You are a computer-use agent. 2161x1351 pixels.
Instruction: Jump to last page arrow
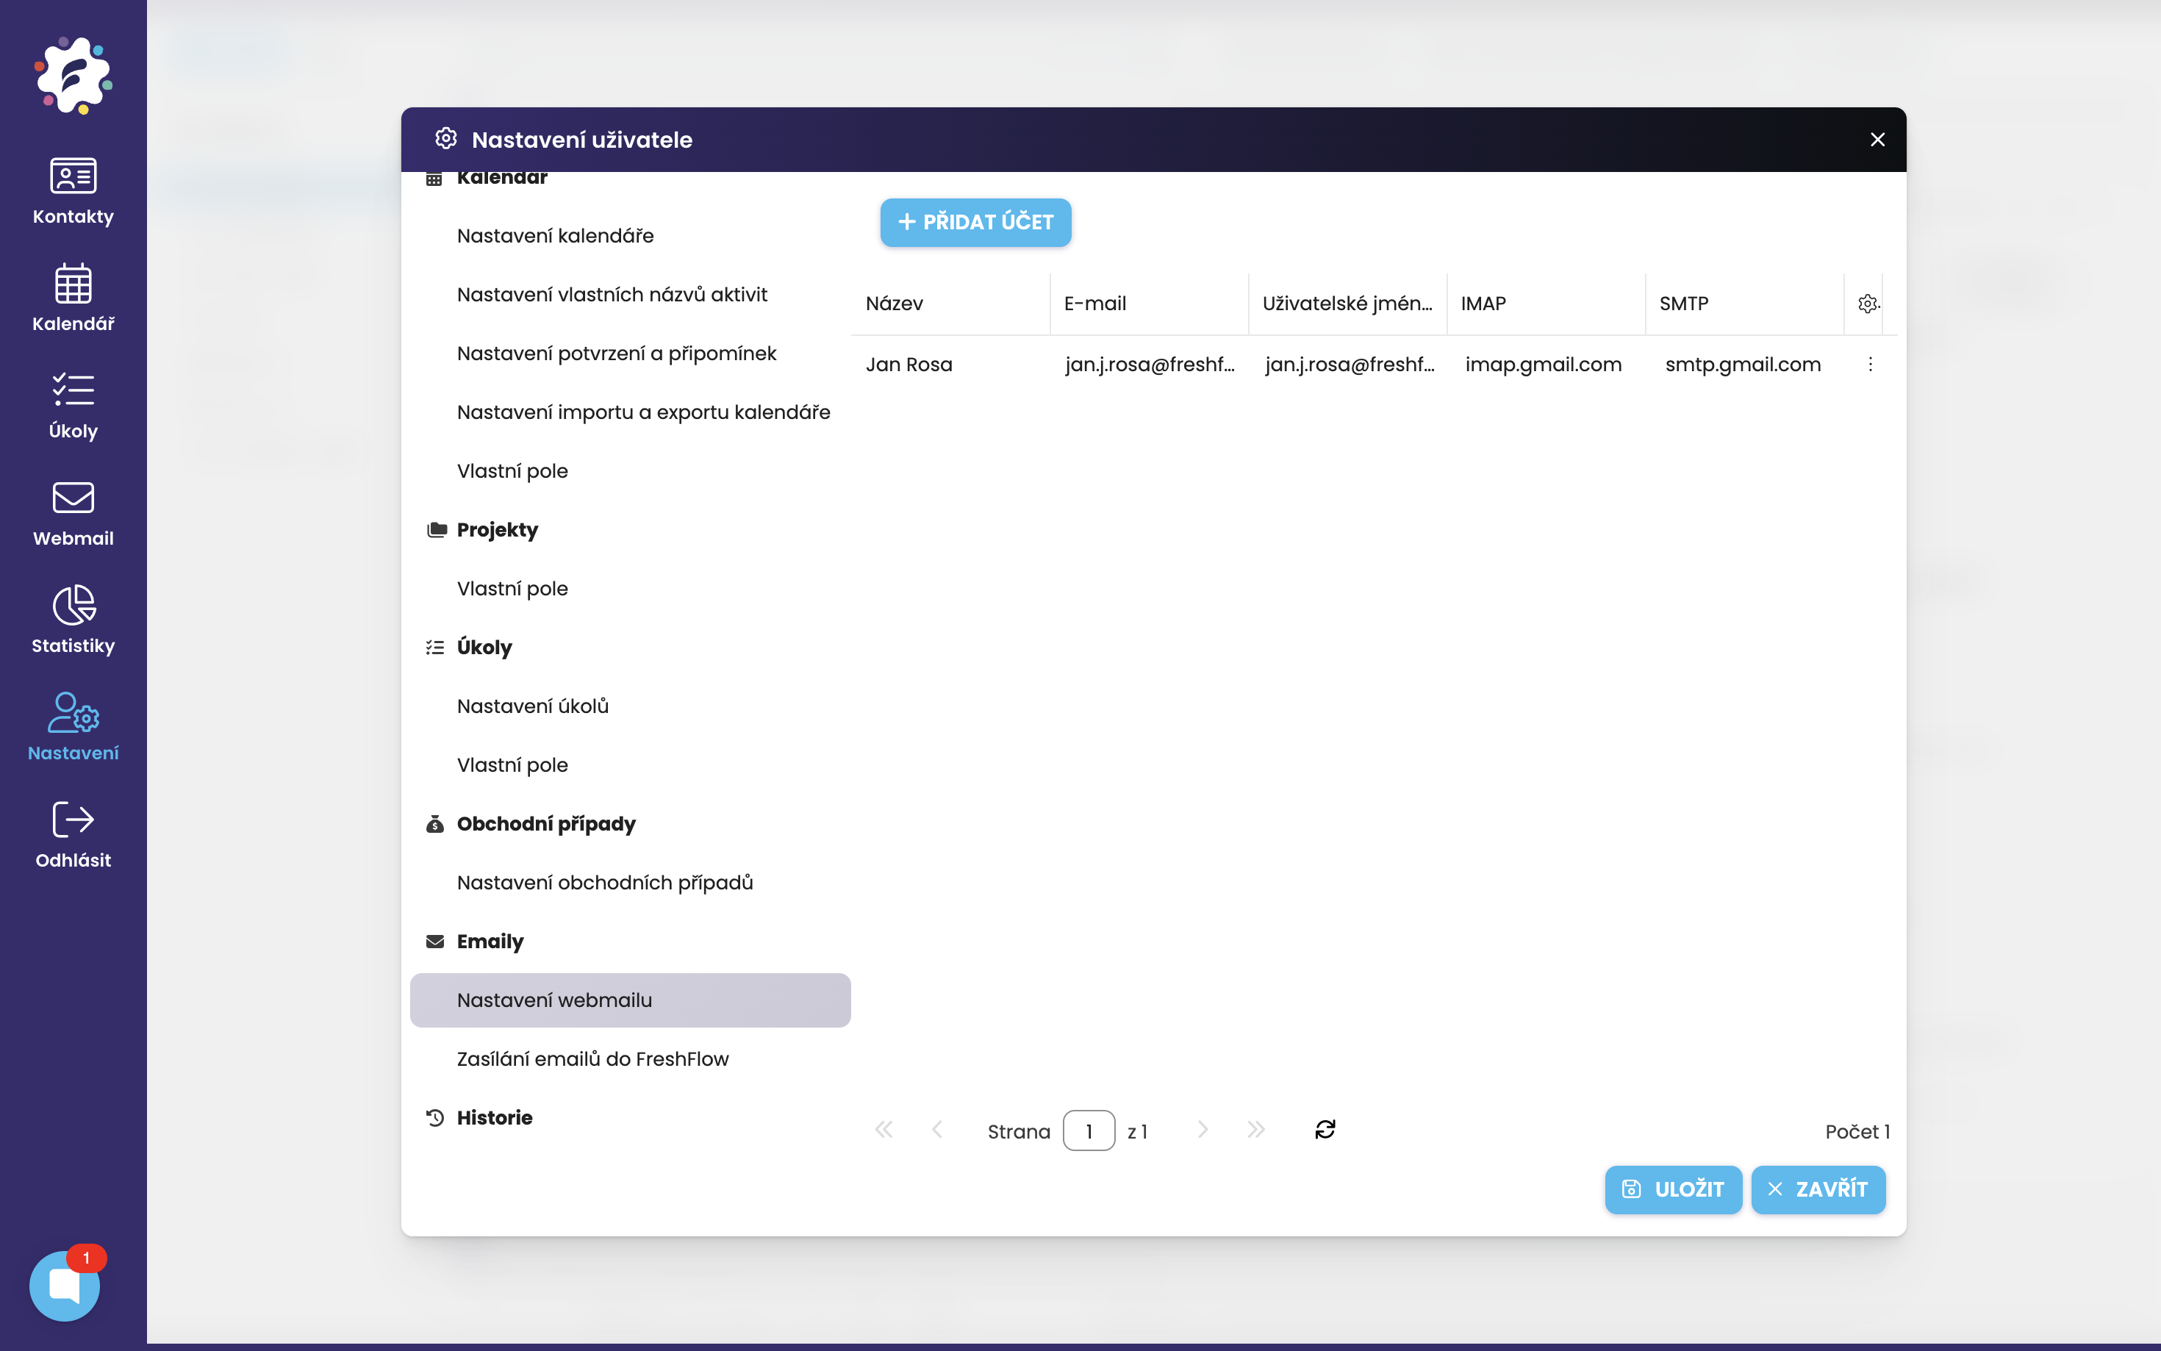pyautogui.click(x=1256, y=1130)
